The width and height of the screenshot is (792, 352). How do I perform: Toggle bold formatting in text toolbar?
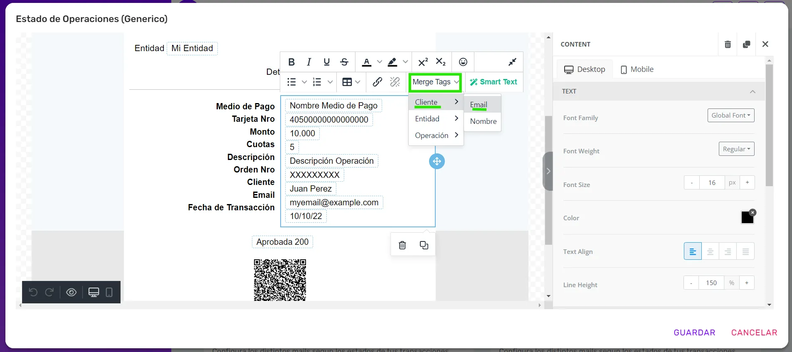[x=291, y=62]
